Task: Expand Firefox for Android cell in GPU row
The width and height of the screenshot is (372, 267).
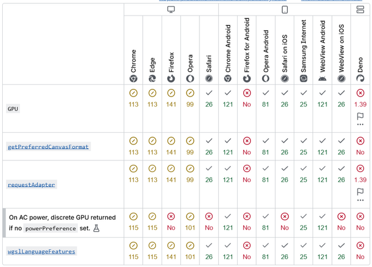Action: 247,98
